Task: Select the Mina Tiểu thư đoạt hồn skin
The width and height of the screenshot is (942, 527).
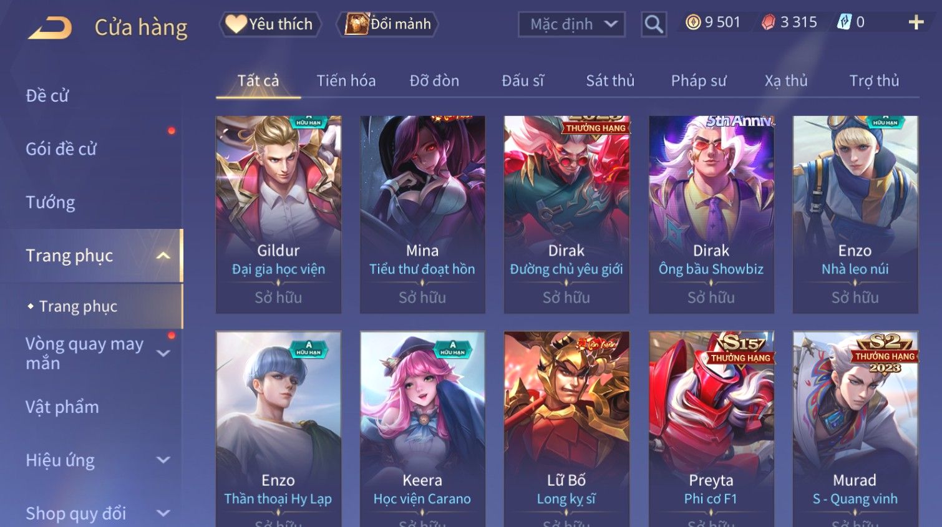Action: [x=422, y=214]
